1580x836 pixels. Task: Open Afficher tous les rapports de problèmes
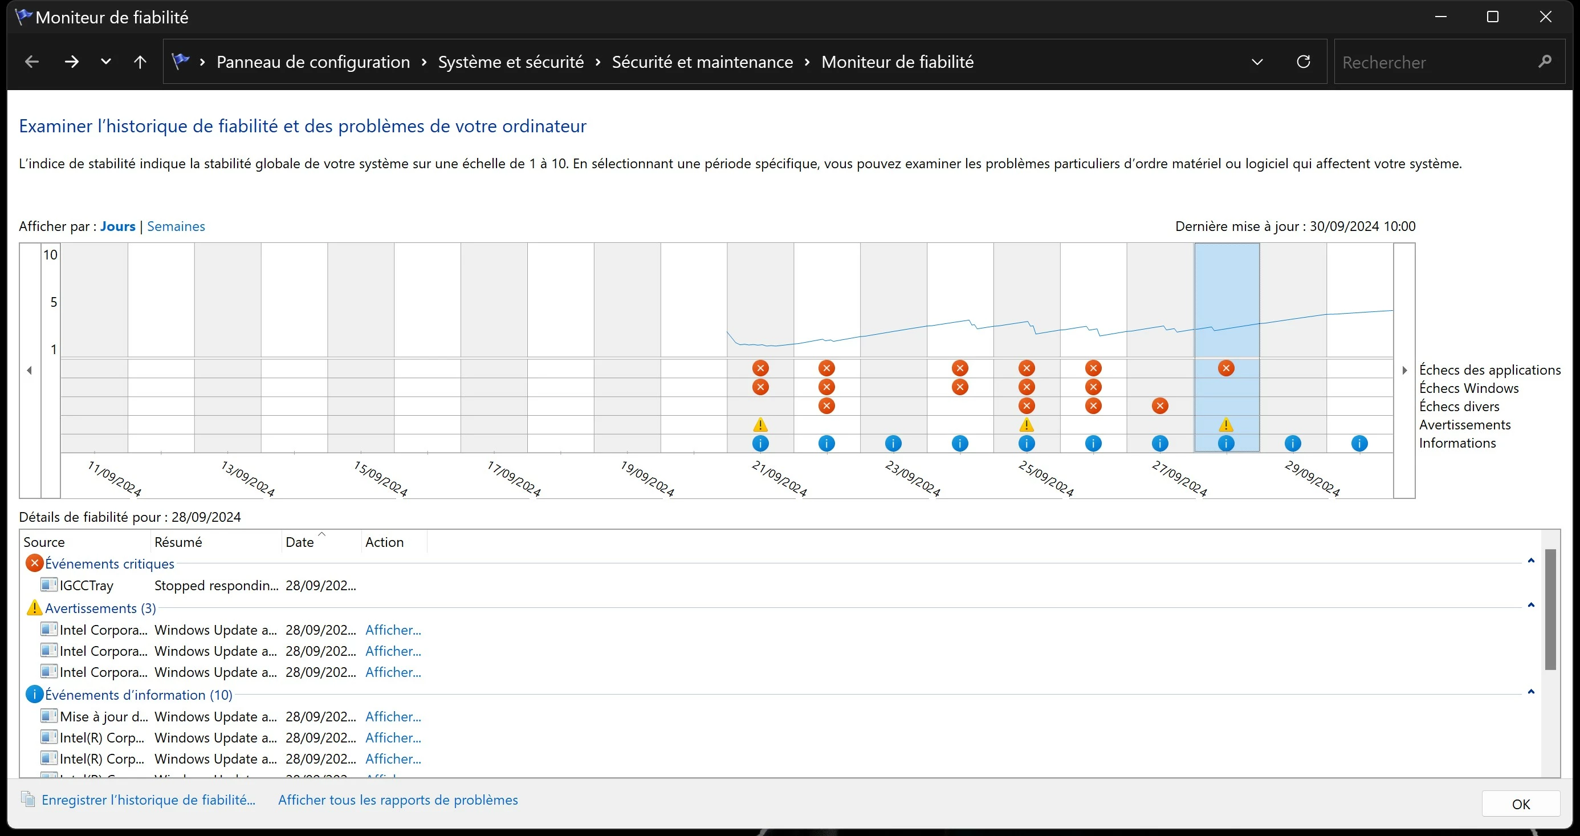point(397,800)
